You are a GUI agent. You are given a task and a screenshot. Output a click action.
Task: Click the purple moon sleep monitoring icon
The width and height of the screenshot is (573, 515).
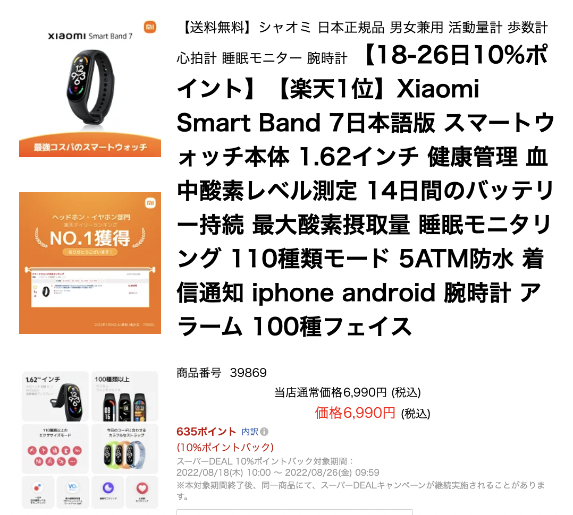tap(108, 487)
